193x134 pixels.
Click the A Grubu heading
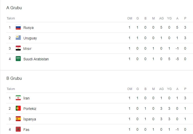point(14,8)
